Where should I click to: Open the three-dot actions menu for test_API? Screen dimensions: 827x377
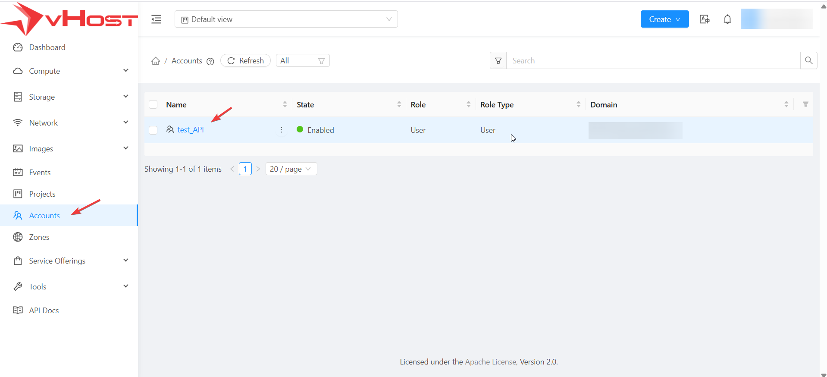click(x=281, y=130)
